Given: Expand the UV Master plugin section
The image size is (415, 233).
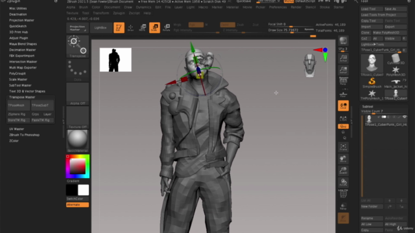Looking at the screenshot, I should 16,129.
